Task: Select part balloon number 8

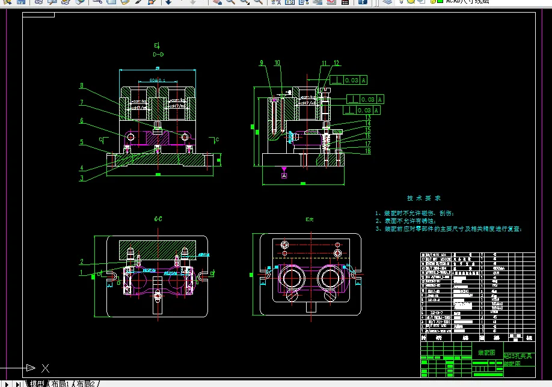Action: [82, 85]
